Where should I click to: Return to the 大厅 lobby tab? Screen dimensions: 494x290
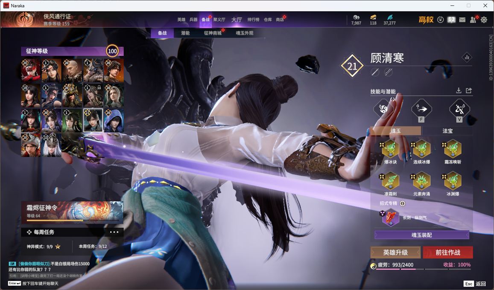[237, 20]
